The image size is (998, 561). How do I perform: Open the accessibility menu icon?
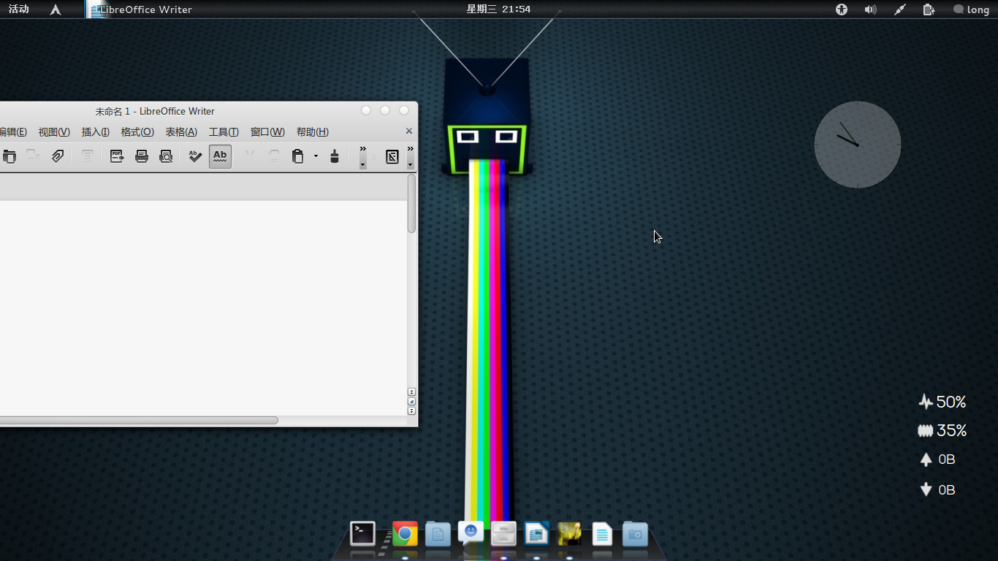point(842,9)
